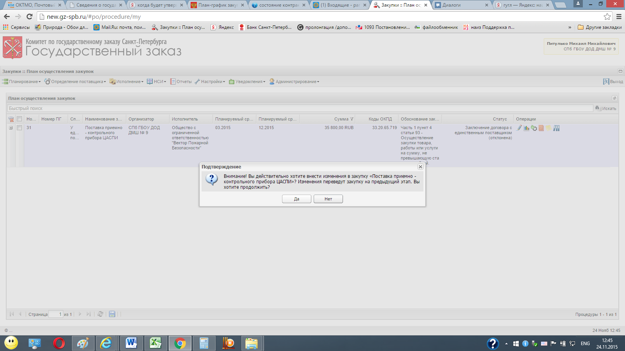Switch to the План-график закупок browser tab
The height and width of the screenshot is (351, 625).
[218, 5]
